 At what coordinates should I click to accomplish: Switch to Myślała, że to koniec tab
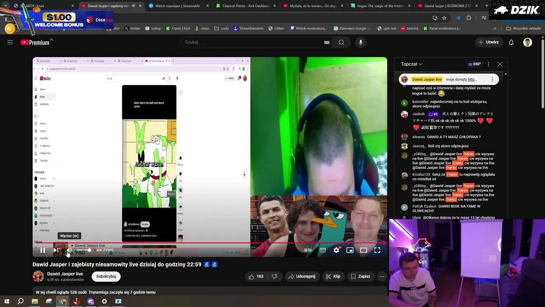point(313,6)
